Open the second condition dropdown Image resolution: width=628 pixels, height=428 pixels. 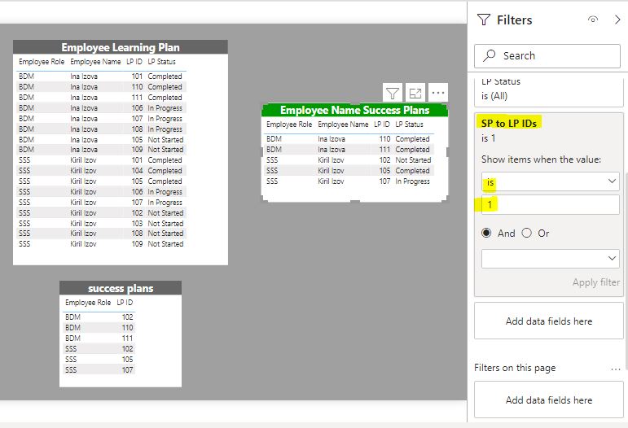tap(550, 259)
